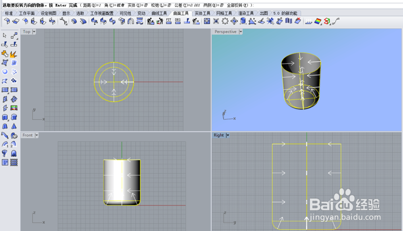This screenshot has width=403, height=231.
Task: Click the Perspective viewport title label
Action: pos(225,31)
